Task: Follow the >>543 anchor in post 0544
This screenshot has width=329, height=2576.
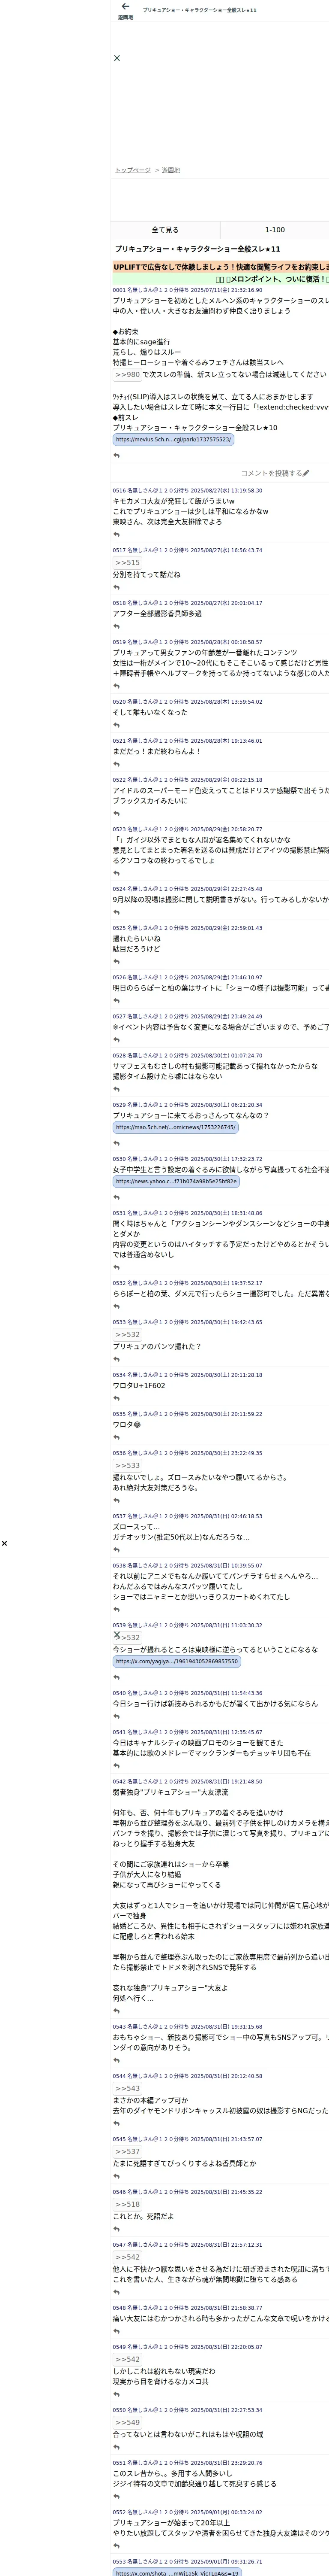Action: [127, 2088]
